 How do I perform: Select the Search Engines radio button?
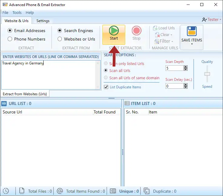click(60, 31)
